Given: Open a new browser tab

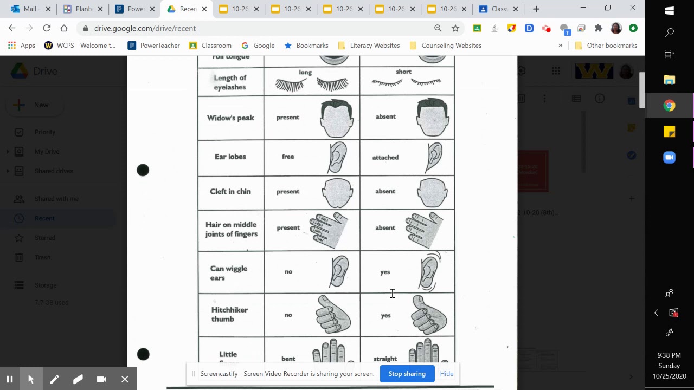Looking at the screenshot, I should click(536, 9).
